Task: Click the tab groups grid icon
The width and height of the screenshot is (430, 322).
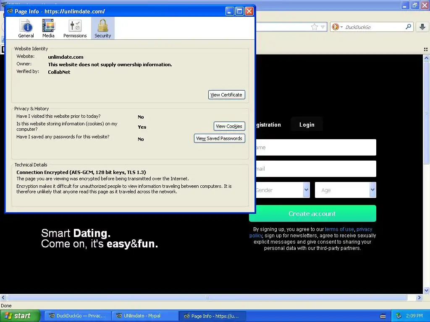Action: [x=426, y=49]
